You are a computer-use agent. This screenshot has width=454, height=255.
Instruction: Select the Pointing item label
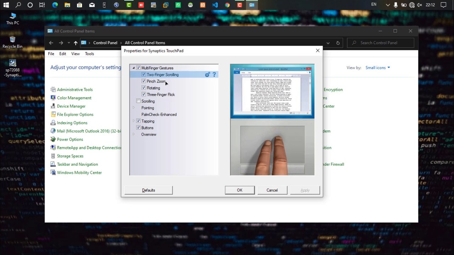coord(148,108)
